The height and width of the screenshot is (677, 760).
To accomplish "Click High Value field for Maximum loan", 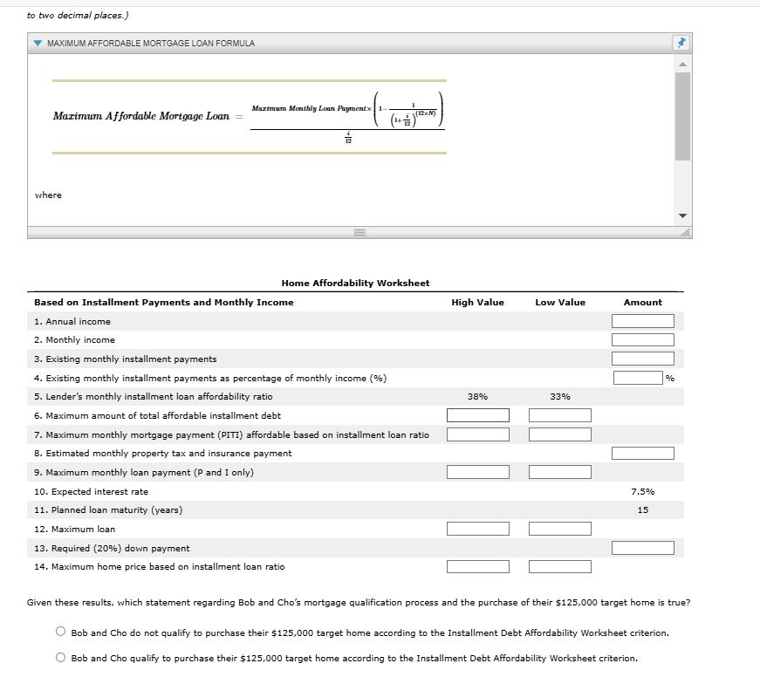I will 478,529.
